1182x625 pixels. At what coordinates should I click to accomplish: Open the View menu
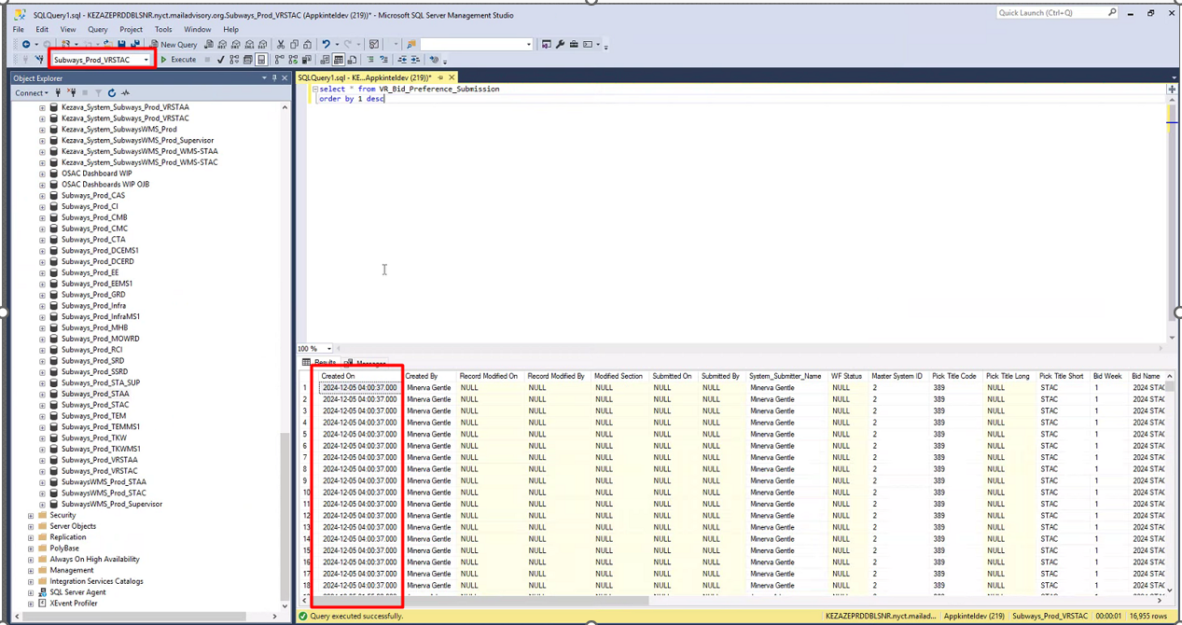pos(68,29)
